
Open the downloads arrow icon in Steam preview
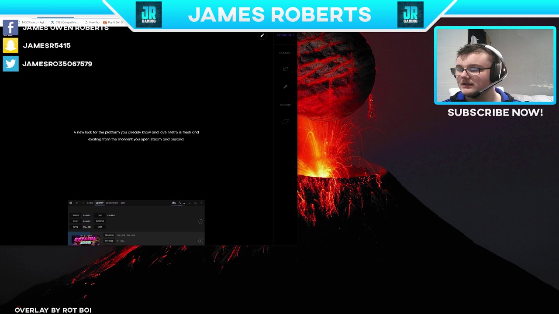[x=184, y=203]
